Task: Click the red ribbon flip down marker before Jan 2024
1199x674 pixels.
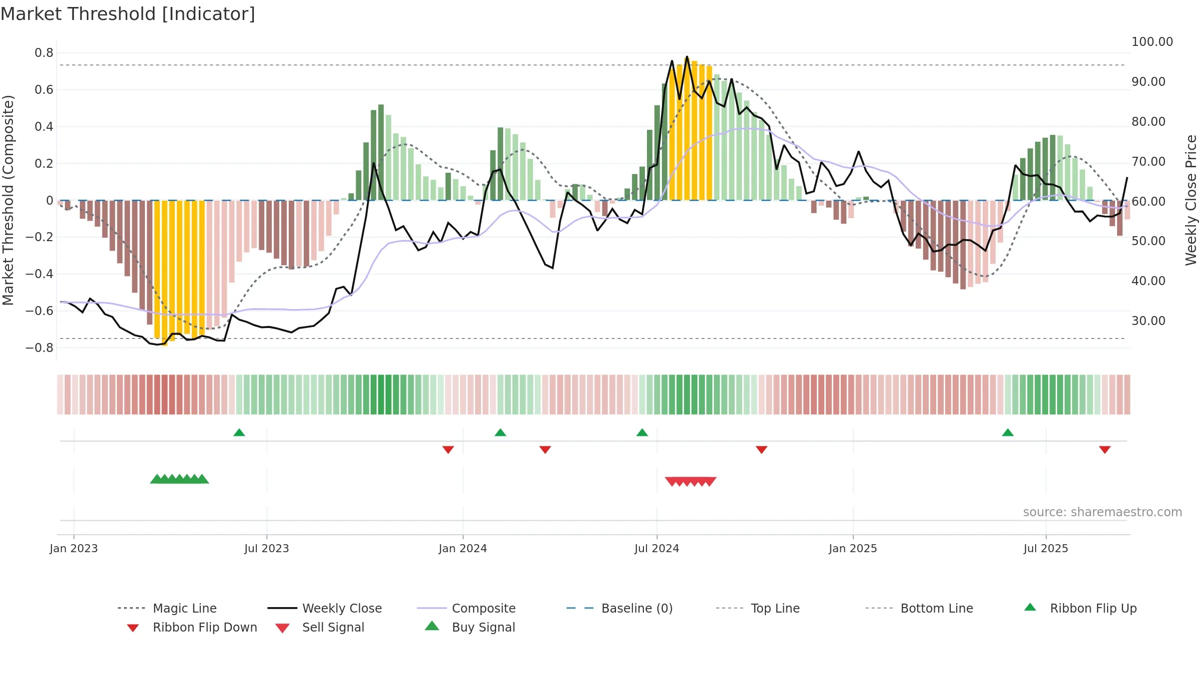Action: click(448, 450)
